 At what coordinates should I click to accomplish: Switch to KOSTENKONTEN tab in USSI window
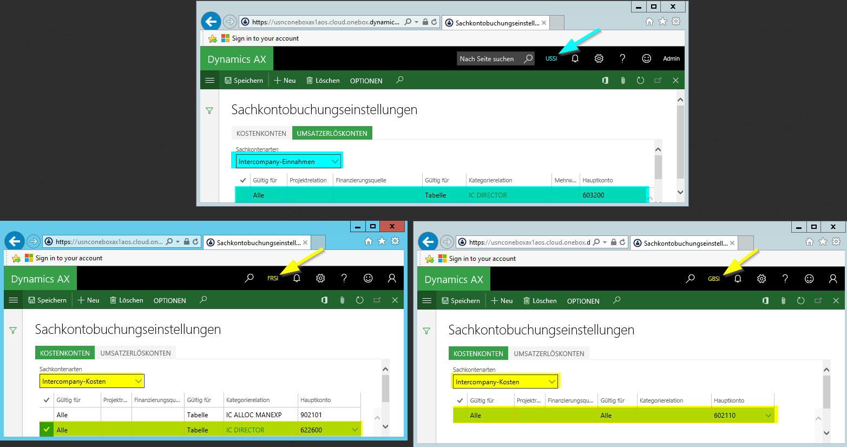[x=261, y=133]
